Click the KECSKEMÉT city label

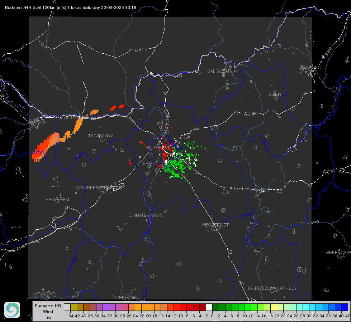(x=215, y=225)
